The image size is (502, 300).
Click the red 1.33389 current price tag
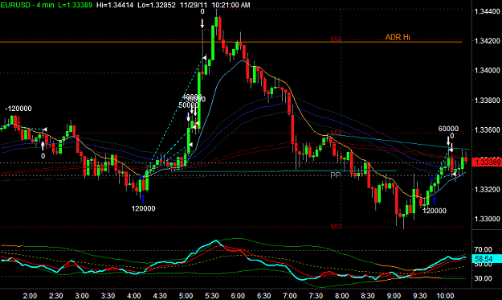click(488, 162)
